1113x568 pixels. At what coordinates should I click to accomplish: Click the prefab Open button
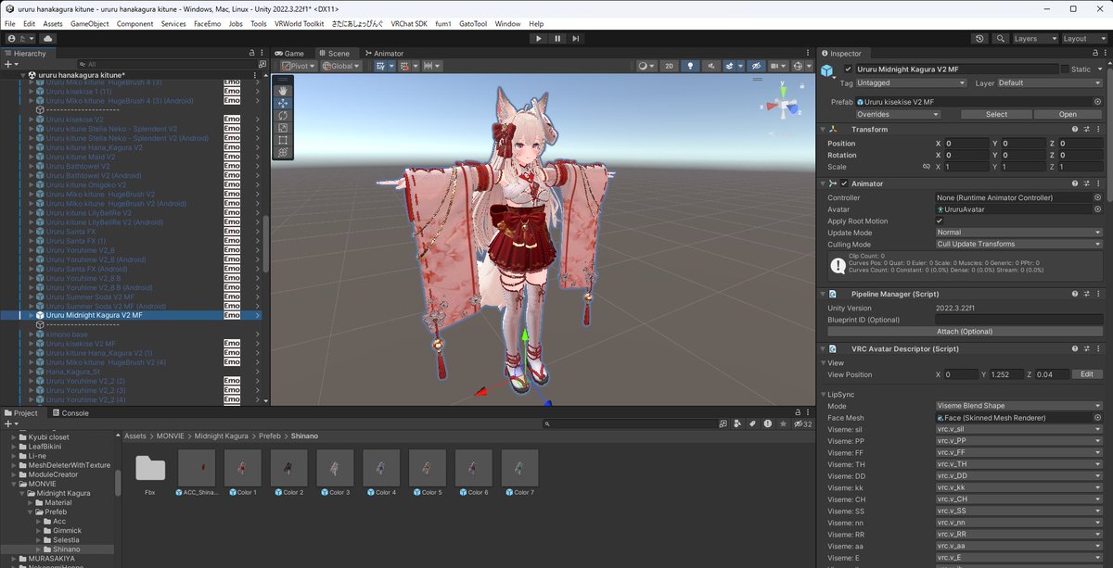1068,115
